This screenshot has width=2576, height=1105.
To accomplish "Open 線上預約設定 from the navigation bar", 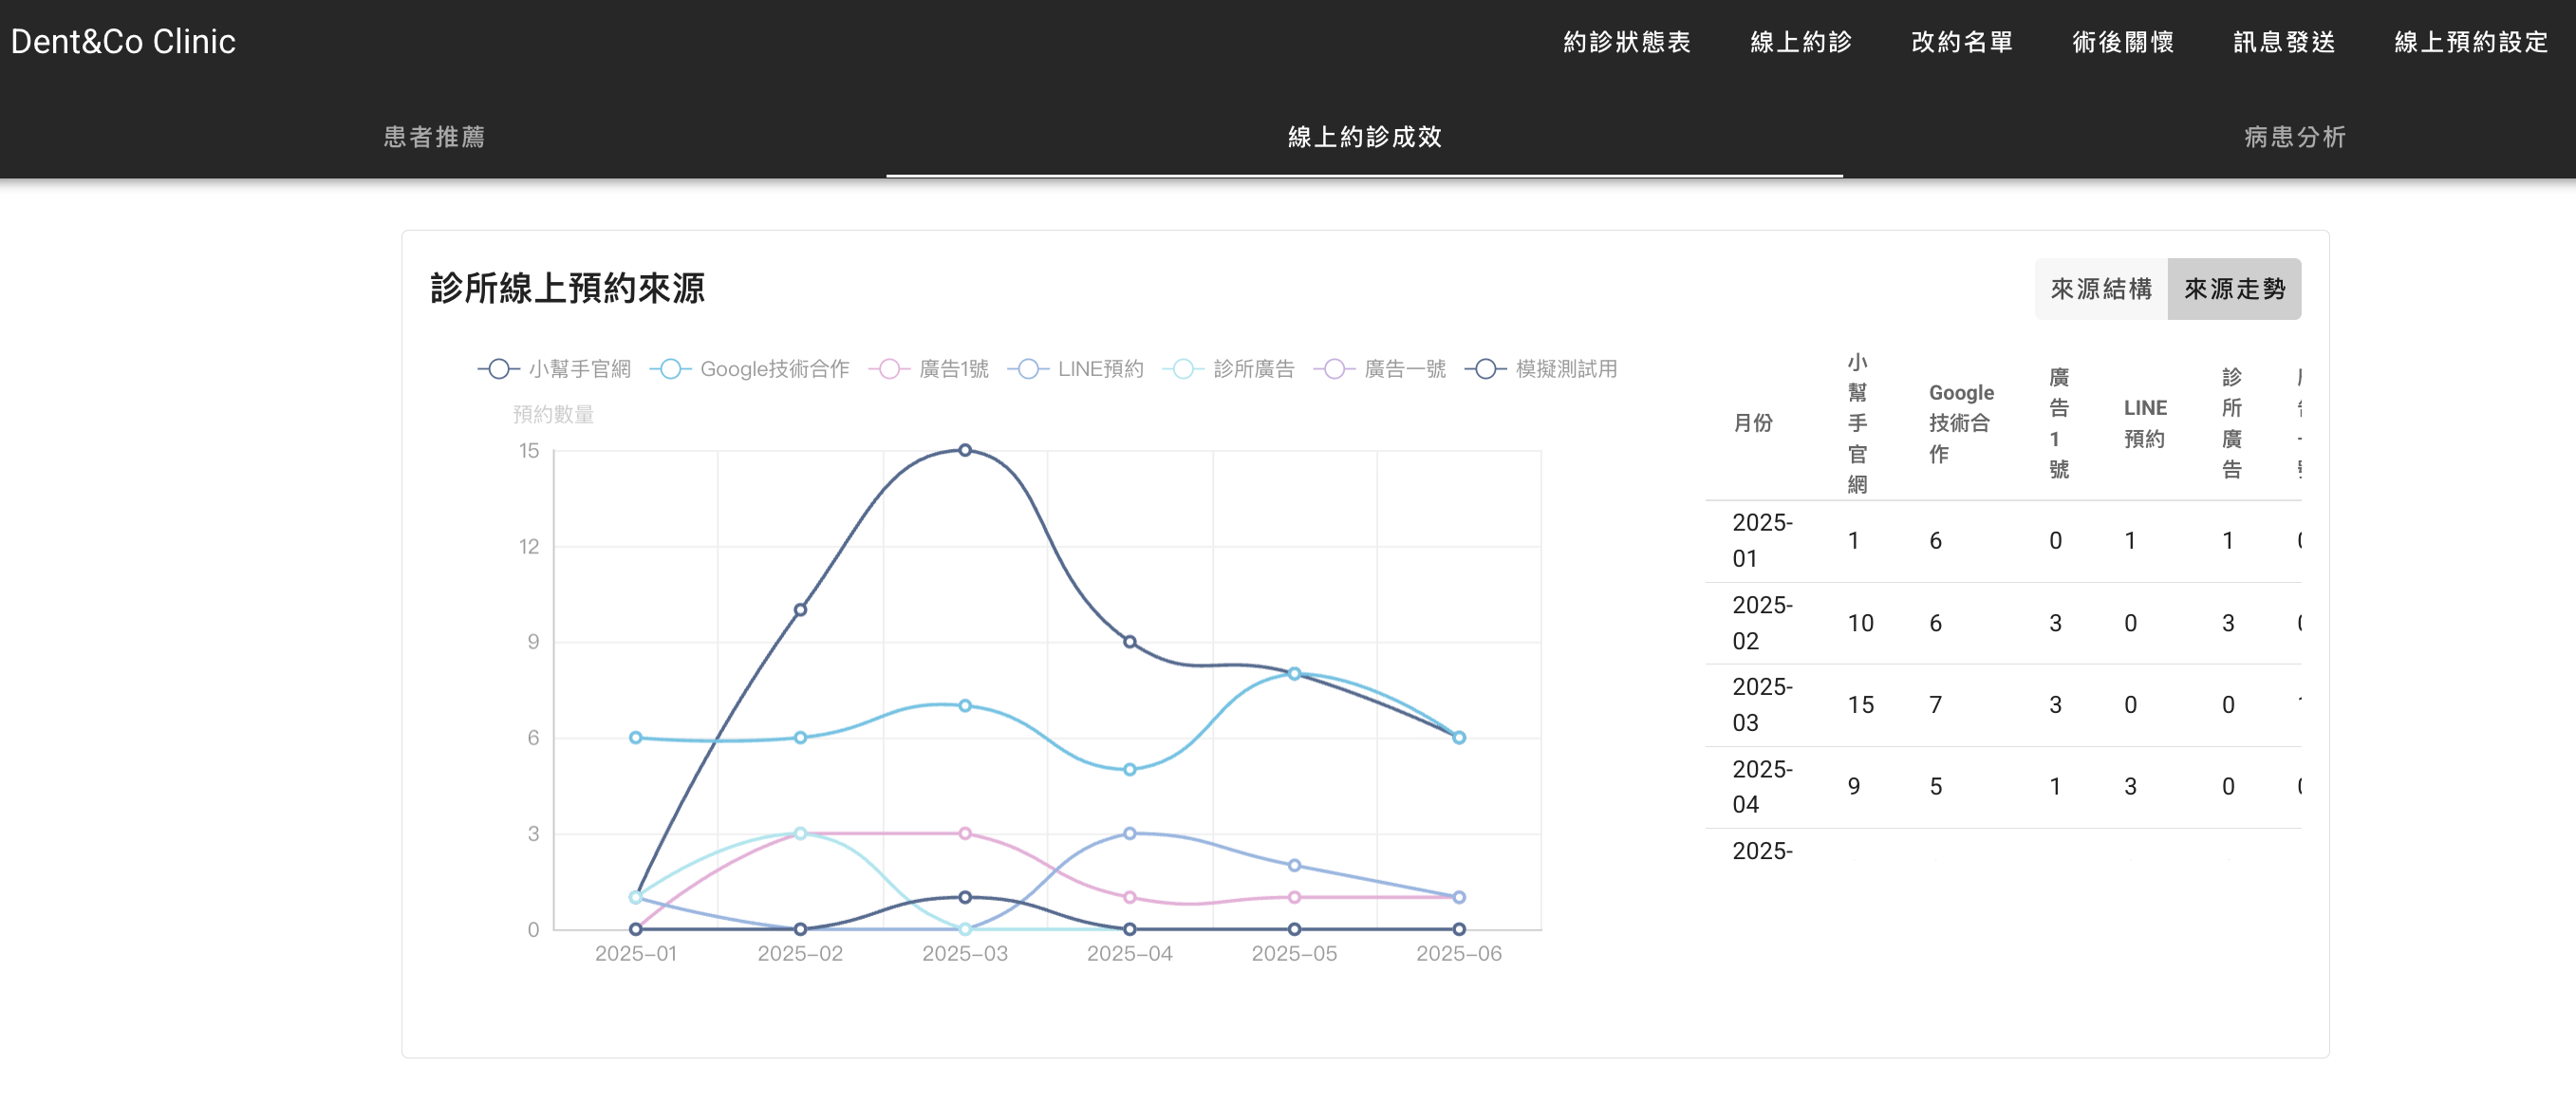I will [x=2468, y=42].
